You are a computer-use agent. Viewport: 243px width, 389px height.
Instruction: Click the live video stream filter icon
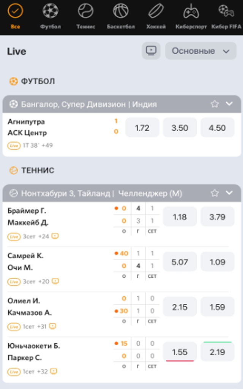click(151, 51)
